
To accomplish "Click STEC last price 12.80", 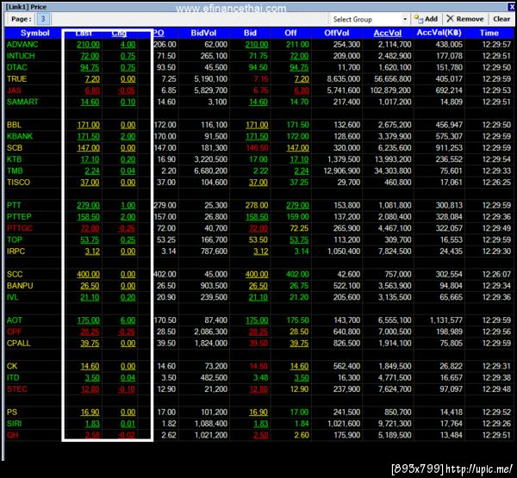I will coord(90,389).
